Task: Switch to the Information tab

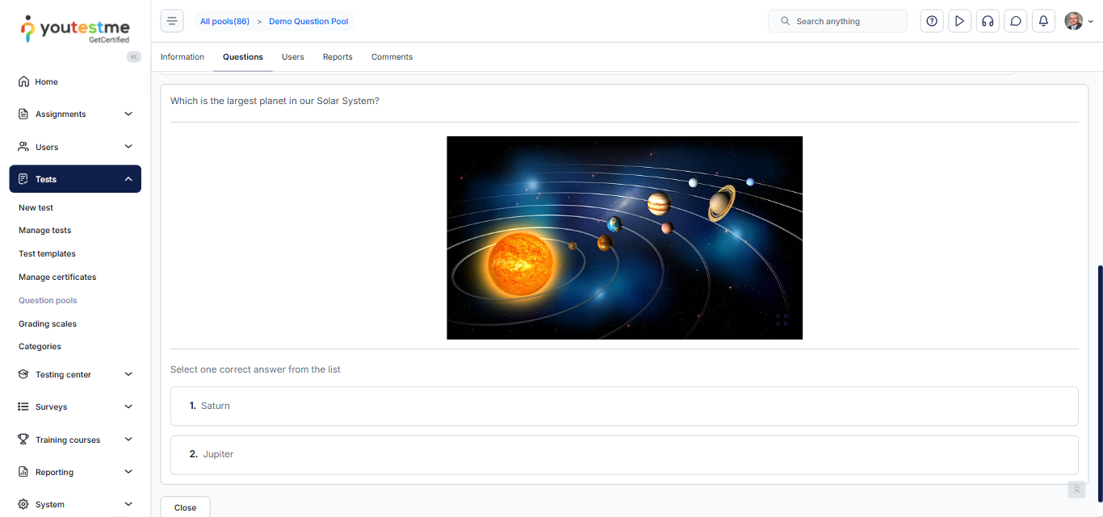Action: [x=182, y=57]
